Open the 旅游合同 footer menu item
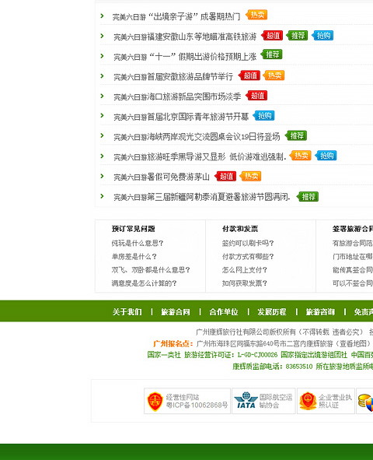The height and width of the screenshot is (460, 373). pyautogui.click(x=176, y=311)
